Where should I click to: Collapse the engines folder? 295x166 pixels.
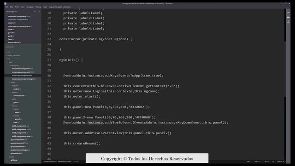14,86
